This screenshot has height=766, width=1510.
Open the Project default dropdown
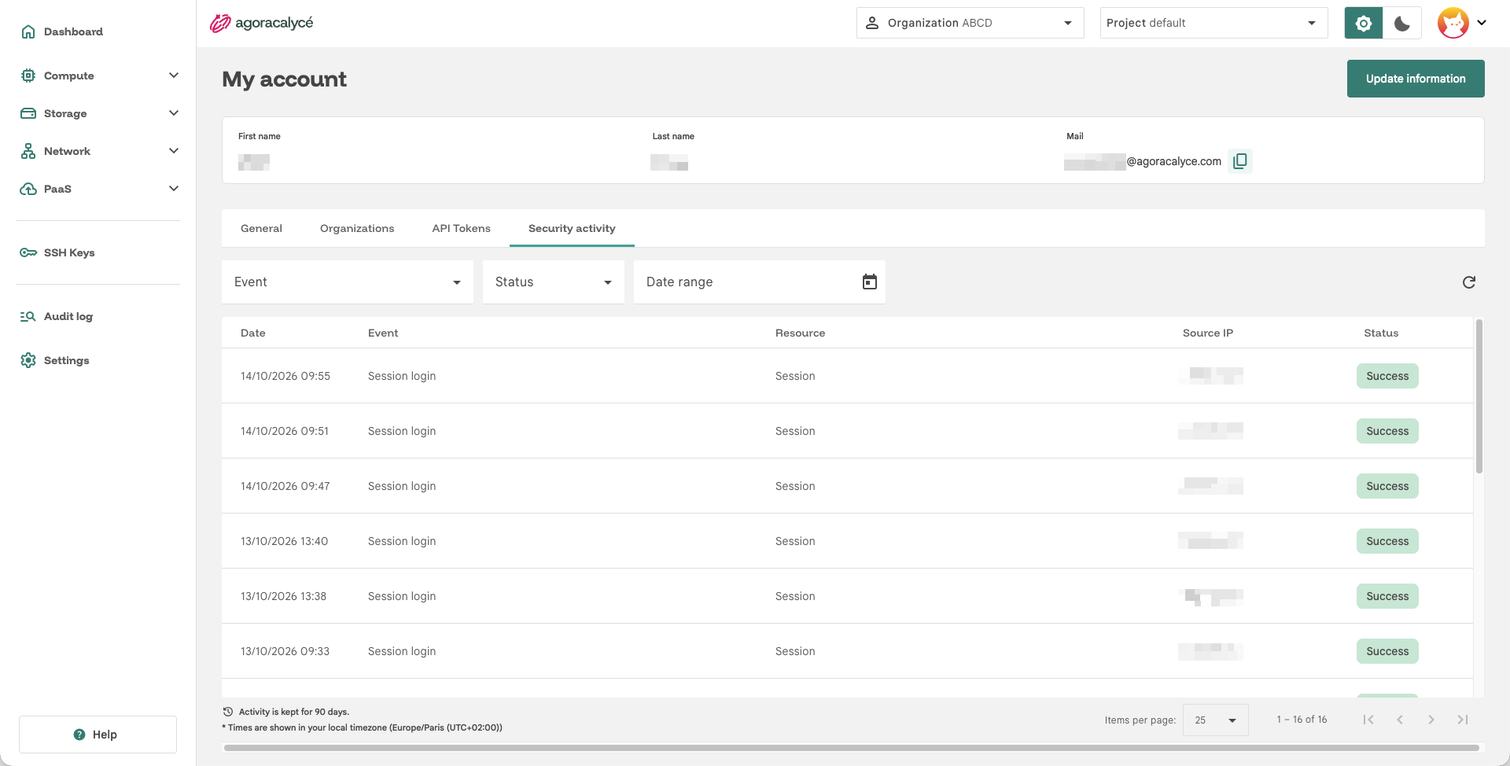pos(1214,23)
